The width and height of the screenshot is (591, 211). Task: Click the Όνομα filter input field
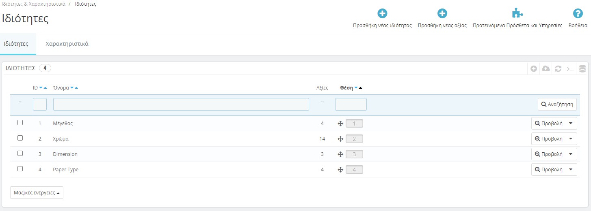pyautogui.click(x=181, y=104)
